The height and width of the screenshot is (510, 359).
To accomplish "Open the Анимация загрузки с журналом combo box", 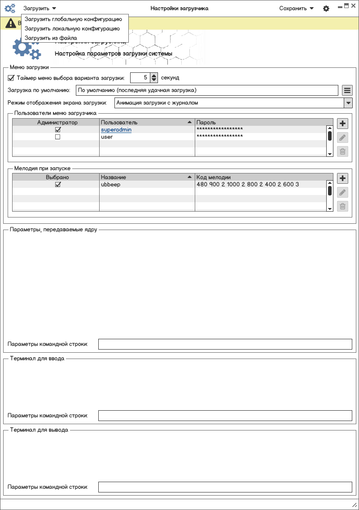I will click(233, 103).
